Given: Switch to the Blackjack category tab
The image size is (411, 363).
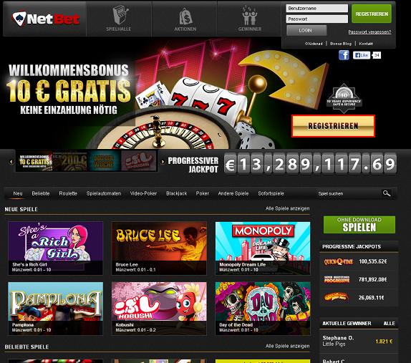Looking at the screenshot, I should (x=176, y=193).
